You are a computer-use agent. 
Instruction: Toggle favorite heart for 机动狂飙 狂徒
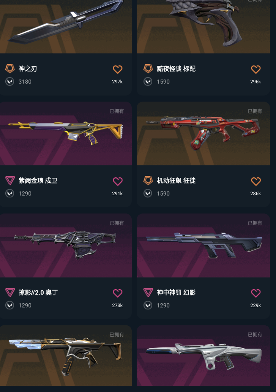255,181
